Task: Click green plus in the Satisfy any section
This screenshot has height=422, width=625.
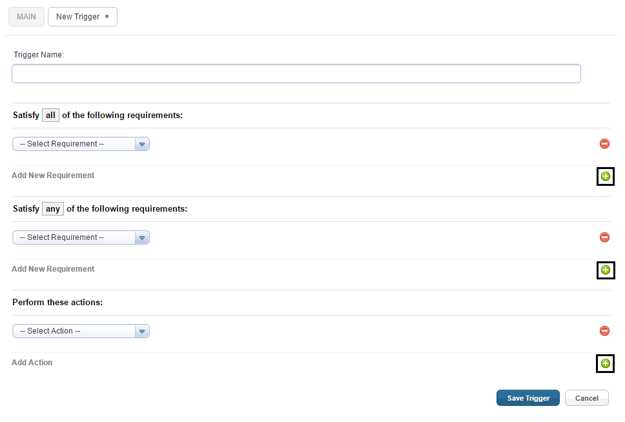Action: tap(606, 270)
